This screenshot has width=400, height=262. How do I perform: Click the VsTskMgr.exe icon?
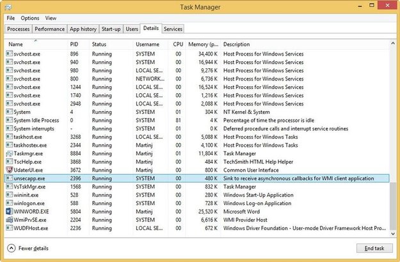coord(10,187)
